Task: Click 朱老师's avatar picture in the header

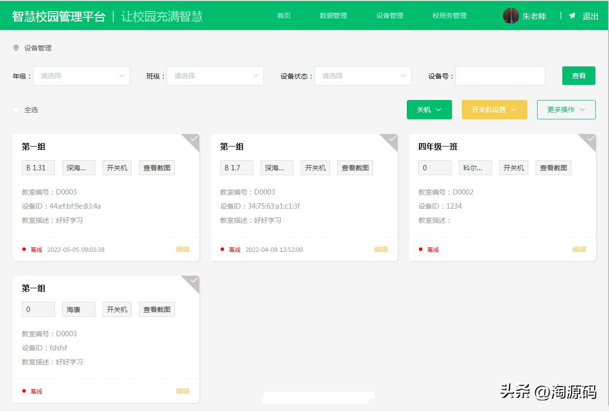Action: coord(511,16)
